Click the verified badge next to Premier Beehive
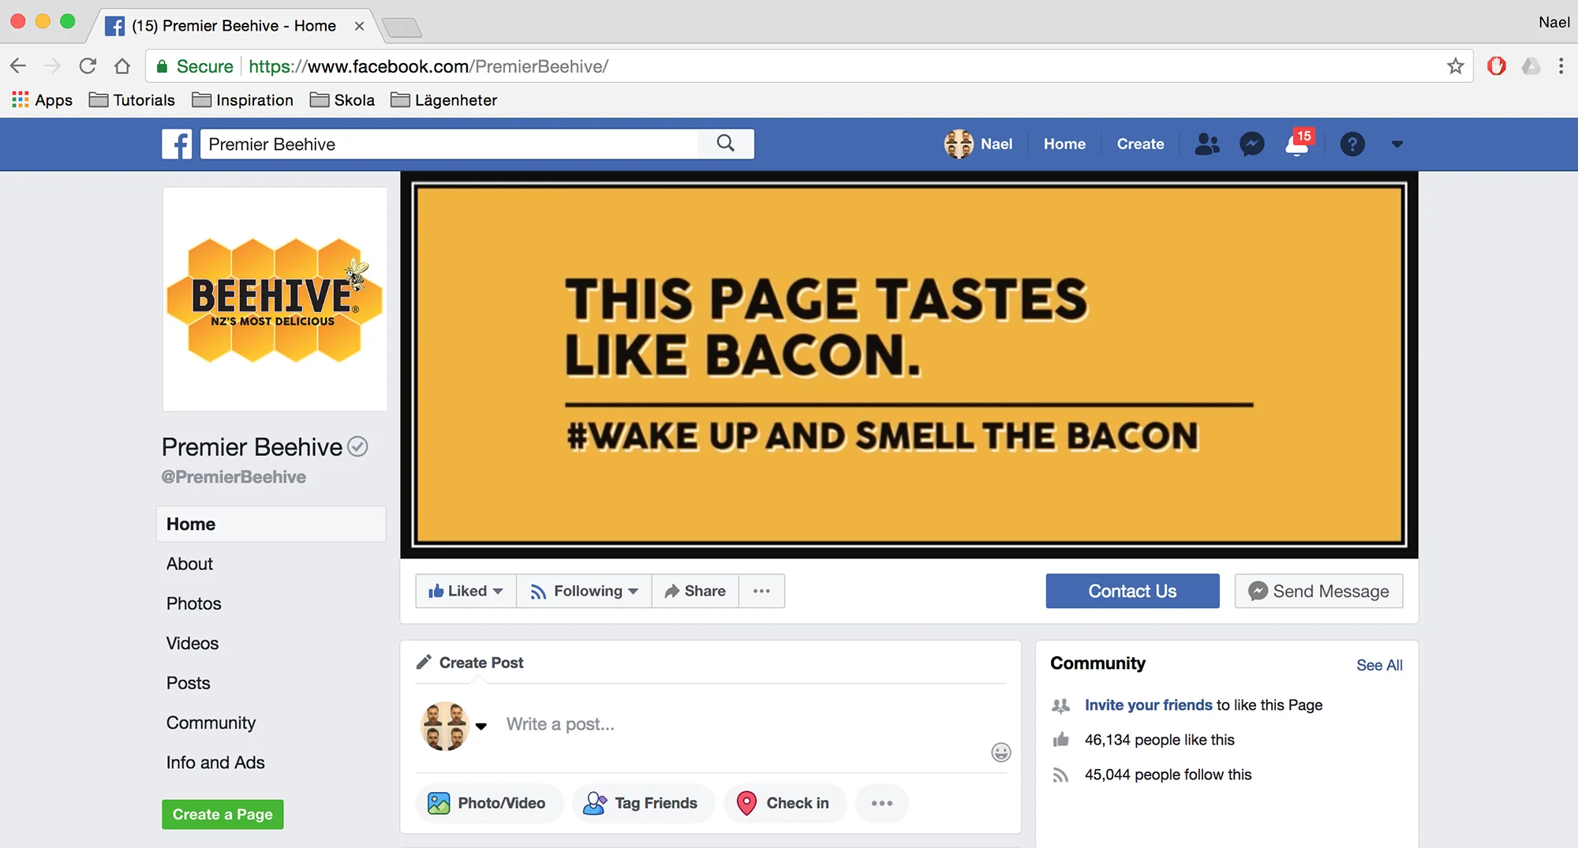This screenshot has width=1578, height=848. click(x=357, y=447)
